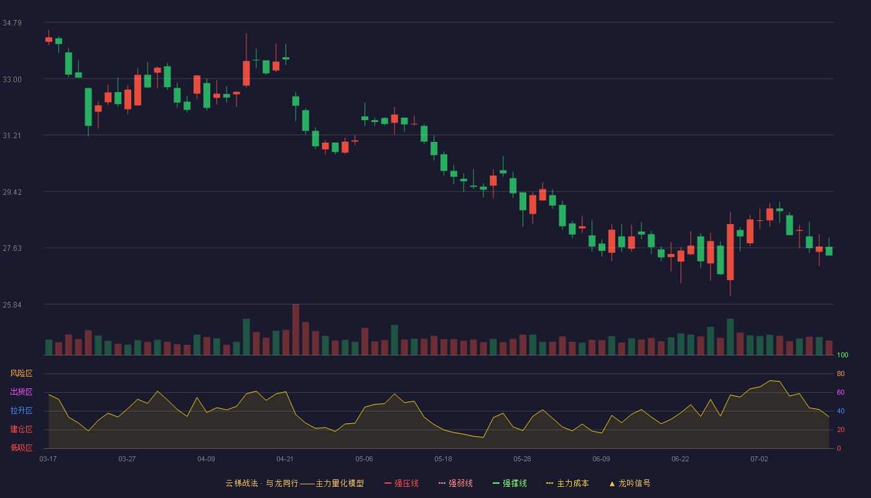Click the first red candlestick at 03-17
This screenshot has width=871, height=498.
coord(49,39)
